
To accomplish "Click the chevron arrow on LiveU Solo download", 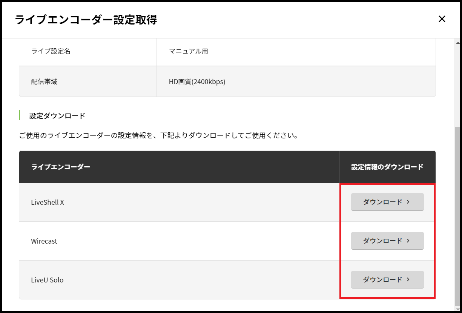I will [408, 280].
